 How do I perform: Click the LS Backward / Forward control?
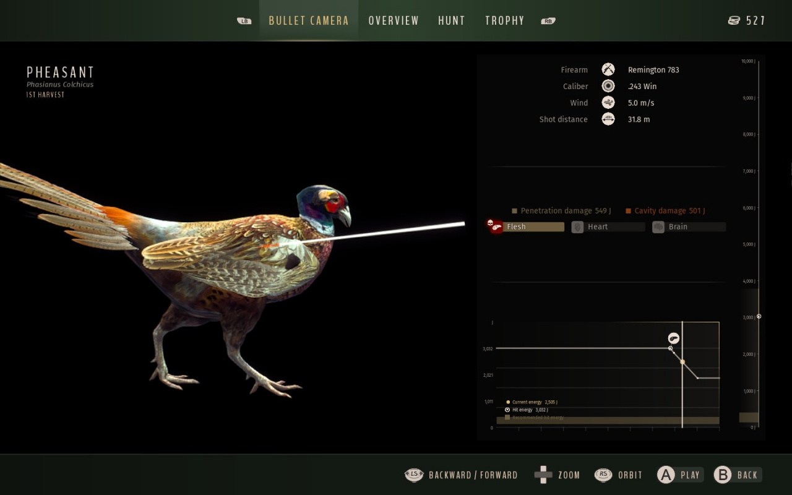[461, 475]
